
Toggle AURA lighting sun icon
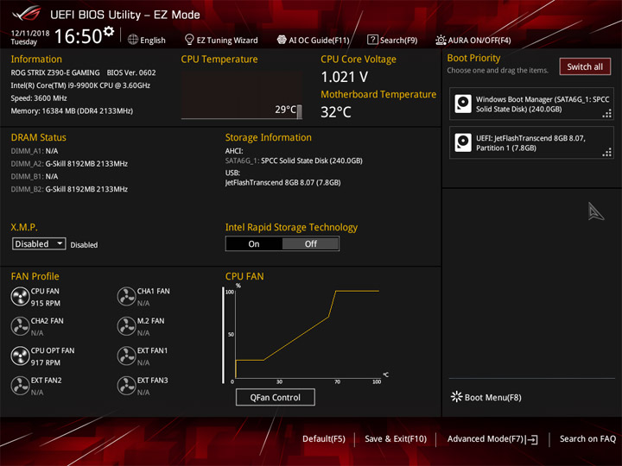click(441, 40)
